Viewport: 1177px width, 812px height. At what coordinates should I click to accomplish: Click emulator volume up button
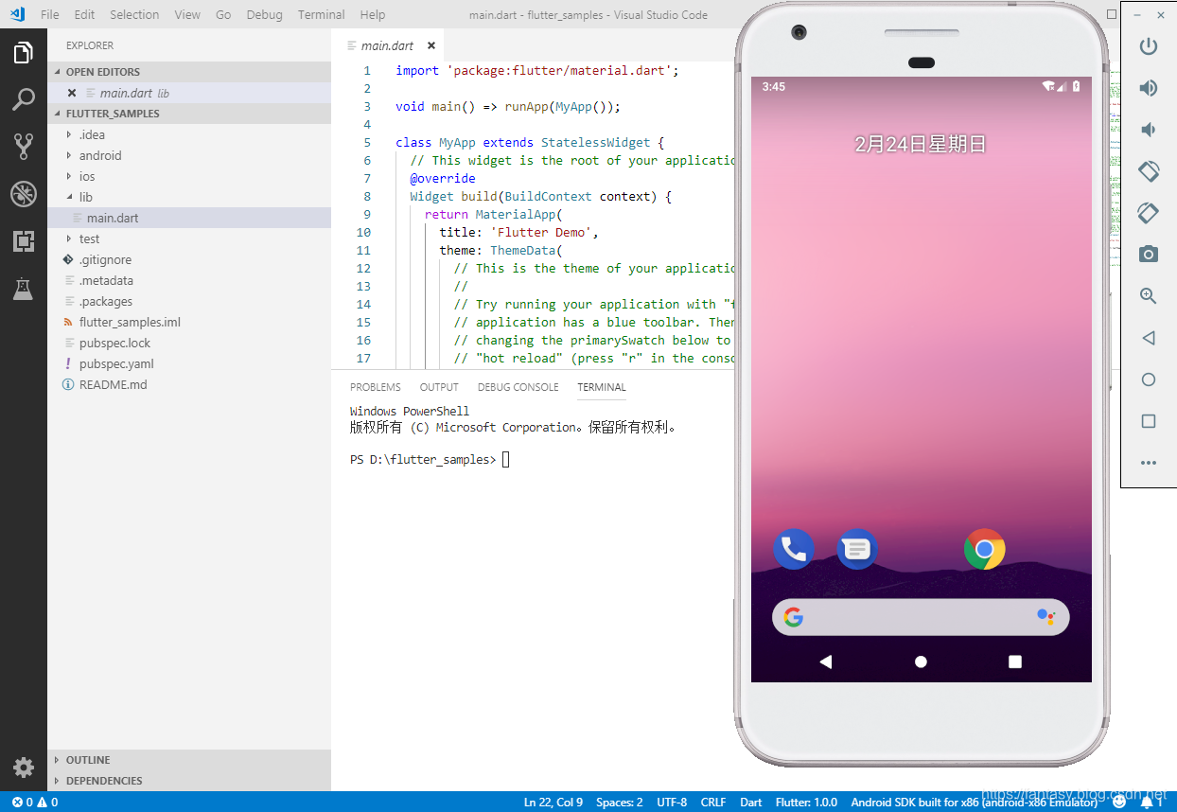[1148, 88]
